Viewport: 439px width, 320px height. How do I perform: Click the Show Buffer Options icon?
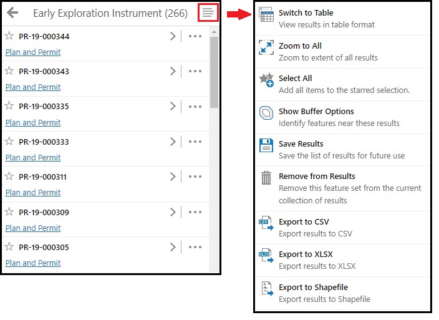pos(266,114)
